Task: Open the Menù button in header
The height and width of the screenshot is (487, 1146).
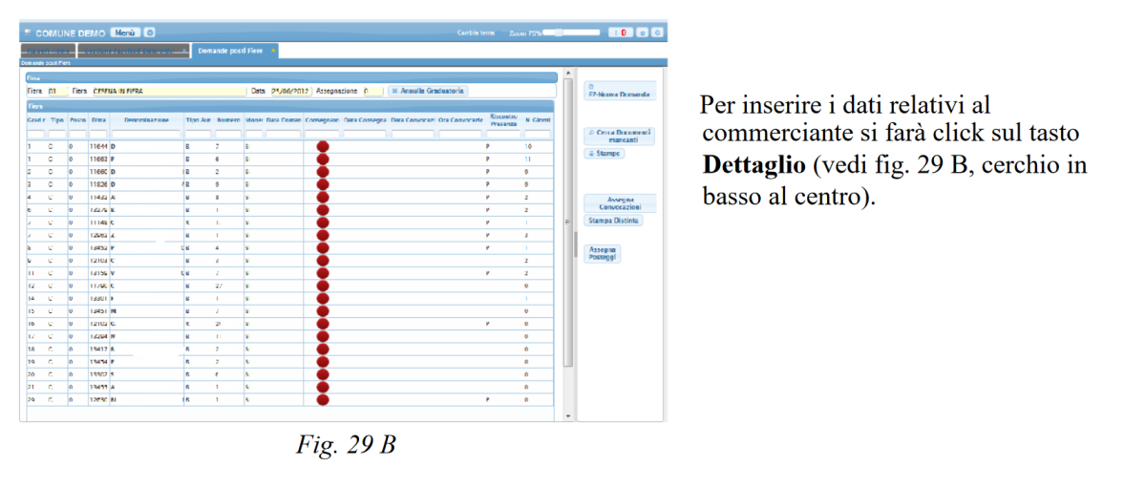Action: 124,32
